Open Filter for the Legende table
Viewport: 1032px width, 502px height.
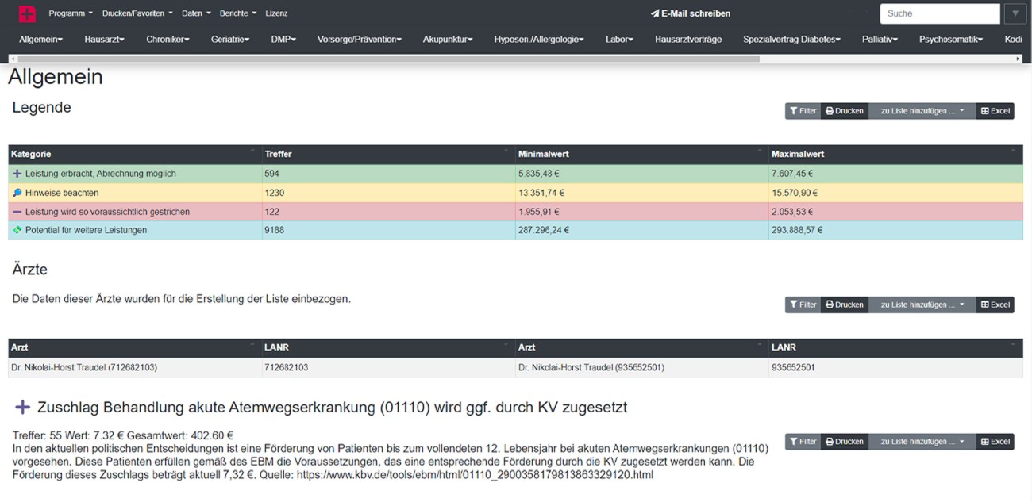tap(803, 111)
